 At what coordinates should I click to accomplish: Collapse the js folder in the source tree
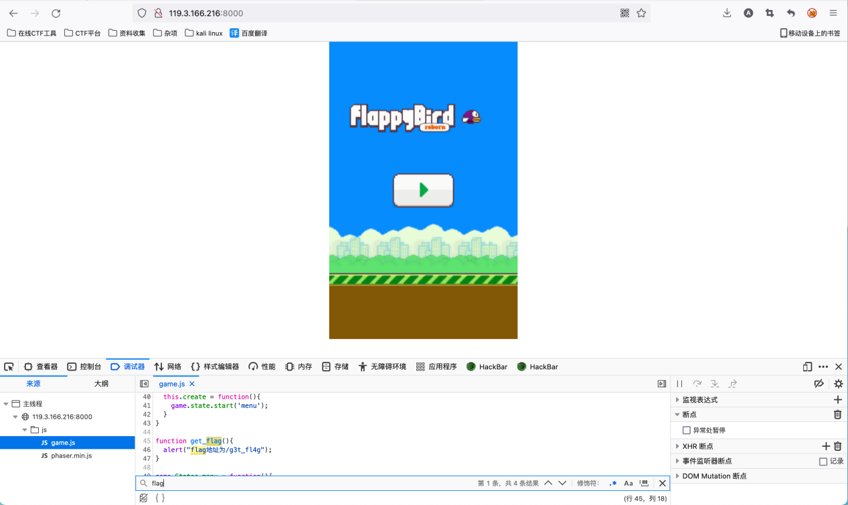(25, 429)
